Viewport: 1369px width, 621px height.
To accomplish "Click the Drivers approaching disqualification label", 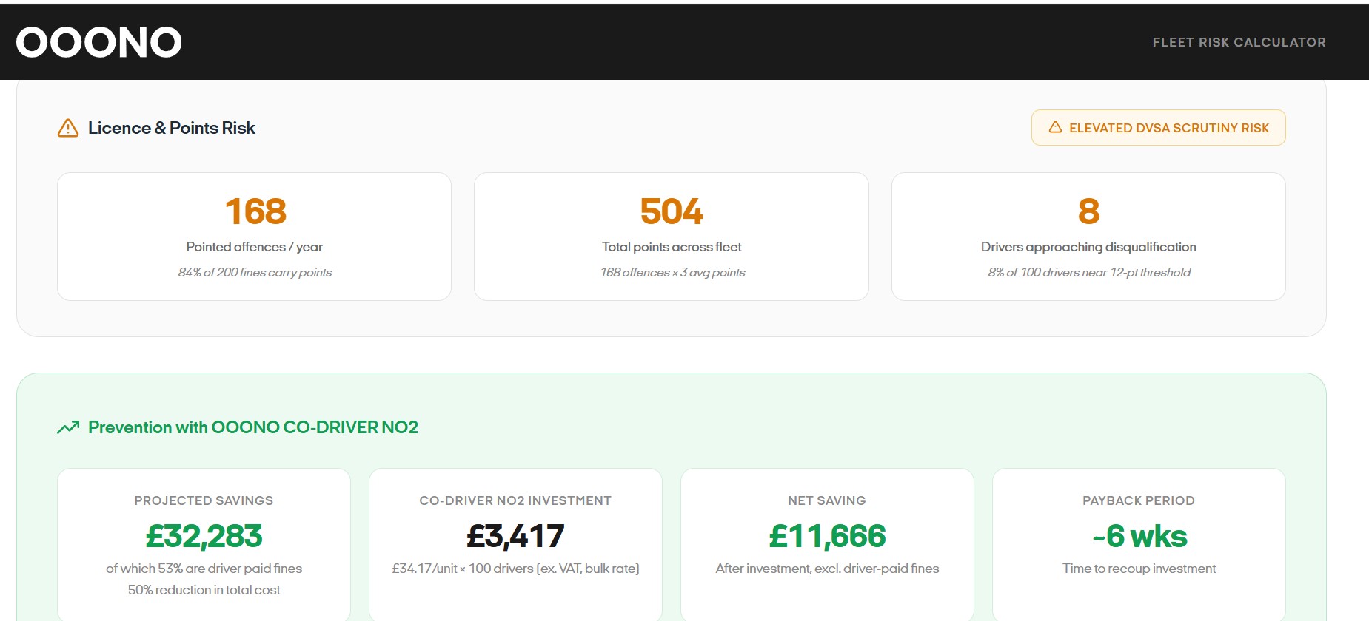I will pos(1088,247).
